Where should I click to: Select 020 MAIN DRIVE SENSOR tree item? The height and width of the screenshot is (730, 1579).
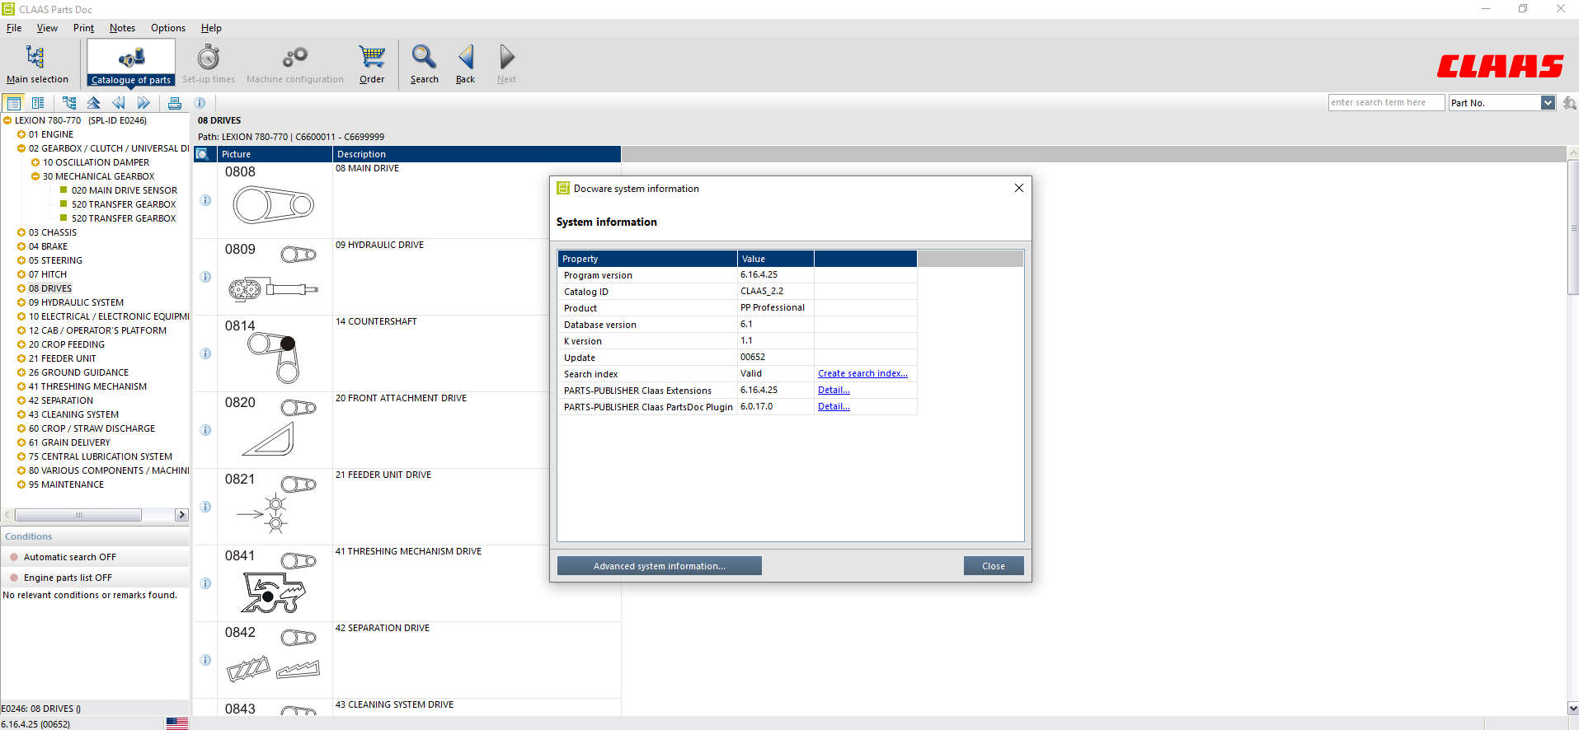[125, 190]
